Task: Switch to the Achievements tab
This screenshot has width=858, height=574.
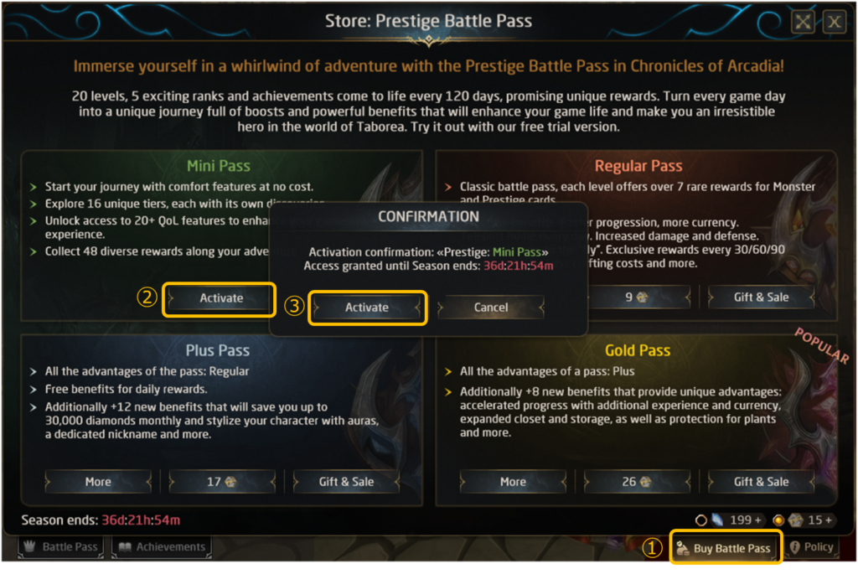Action: pos(162,547)
